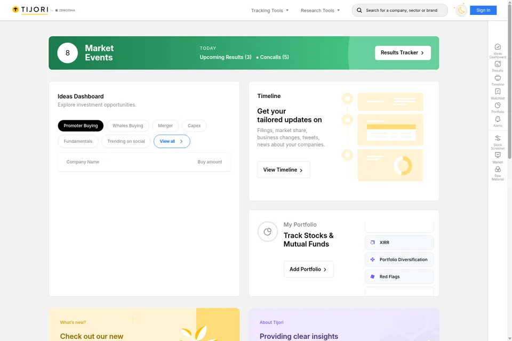
Task: Expand the Tracking Tools menu
Action: (x=270, y=11)
